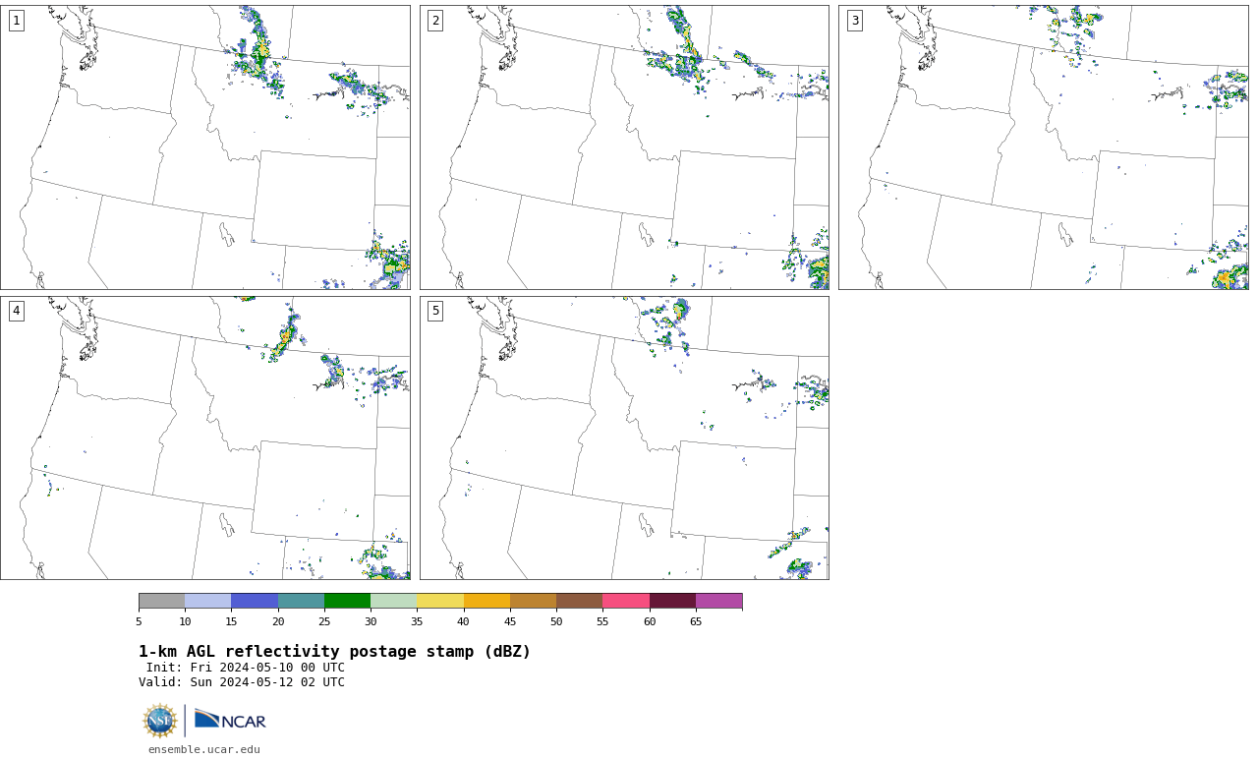Select the pink 55-60 dBZ swatch
This screenshot has height=760, width=1258.
[626, 601]
